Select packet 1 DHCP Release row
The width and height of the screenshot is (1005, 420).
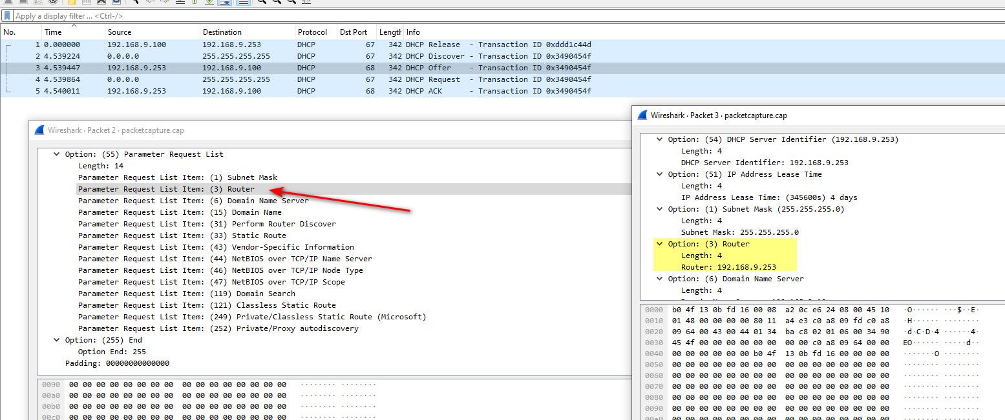pos(502,45)
